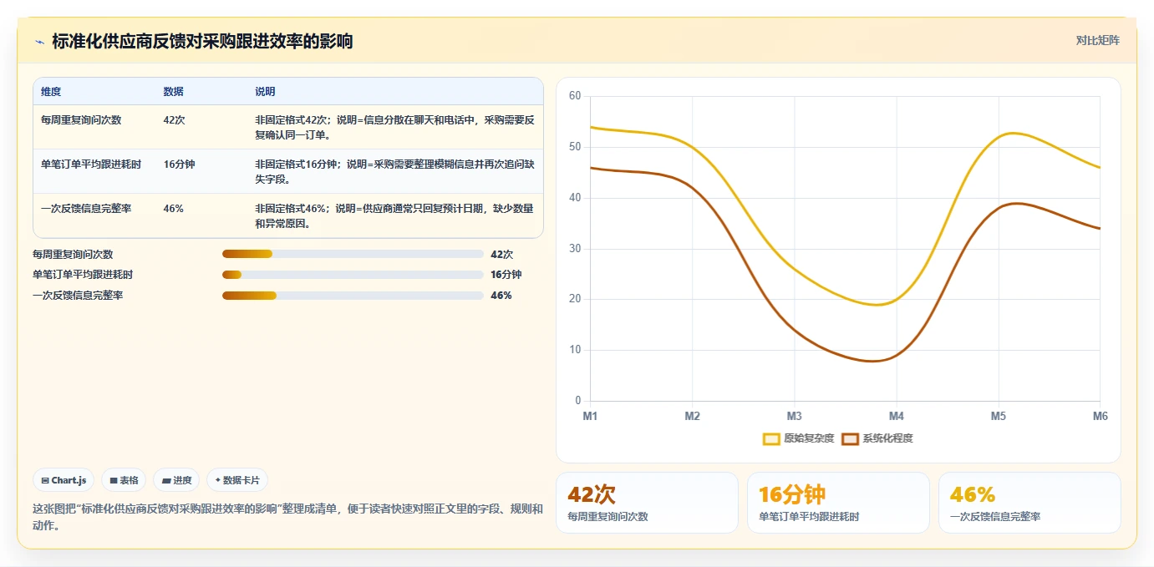Toggle the 原始复杂度 legend swatch
The height and width of the screenshot is (567, 1154).
771,438
